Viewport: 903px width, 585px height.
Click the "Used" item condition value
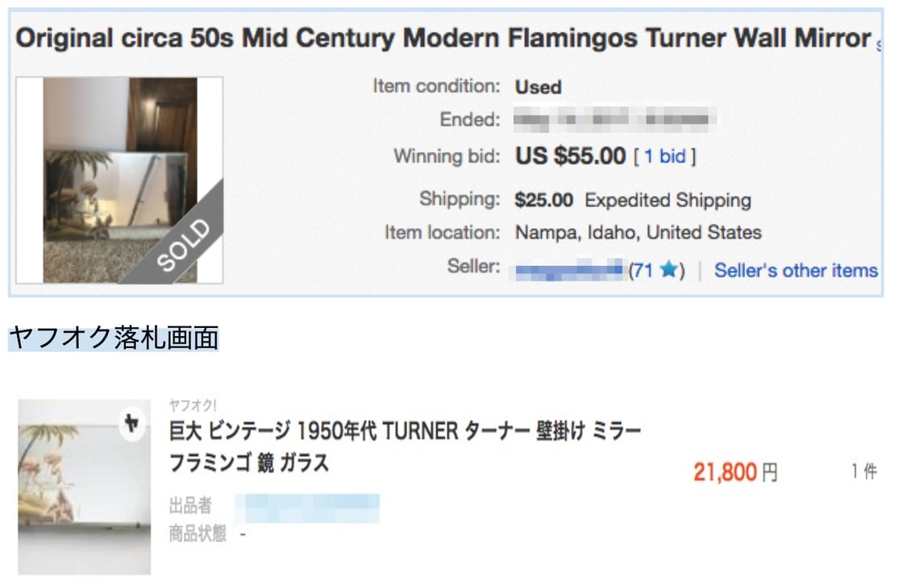tap(539, 87)
